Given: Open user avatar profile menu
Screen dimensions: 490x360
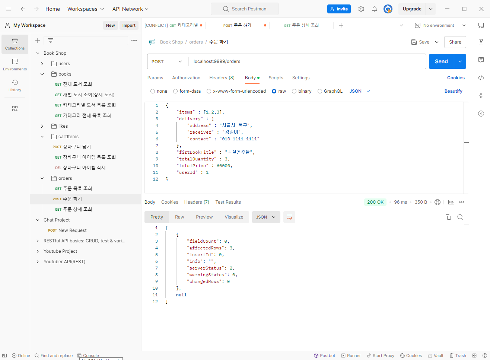Looking at the screenshot, I should [388, 9].
